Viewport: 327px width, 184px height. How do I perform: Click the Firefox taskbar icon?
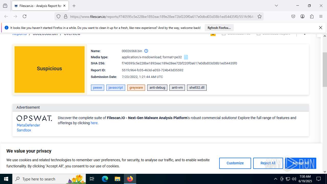click(130, 179)
